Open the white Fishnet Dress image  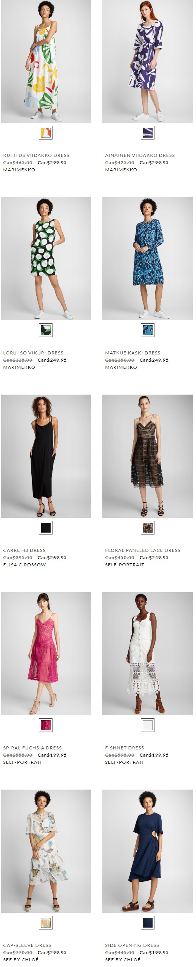pos(148,654)
